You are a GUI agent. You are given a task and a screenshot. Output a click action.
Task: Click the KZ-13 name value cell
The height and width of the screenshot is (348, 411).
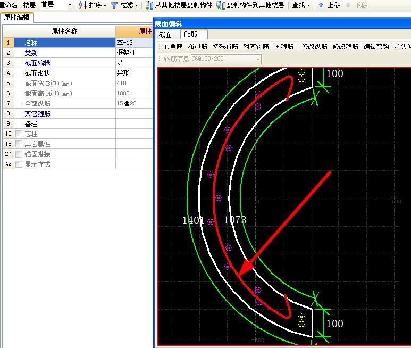[134, 43]
